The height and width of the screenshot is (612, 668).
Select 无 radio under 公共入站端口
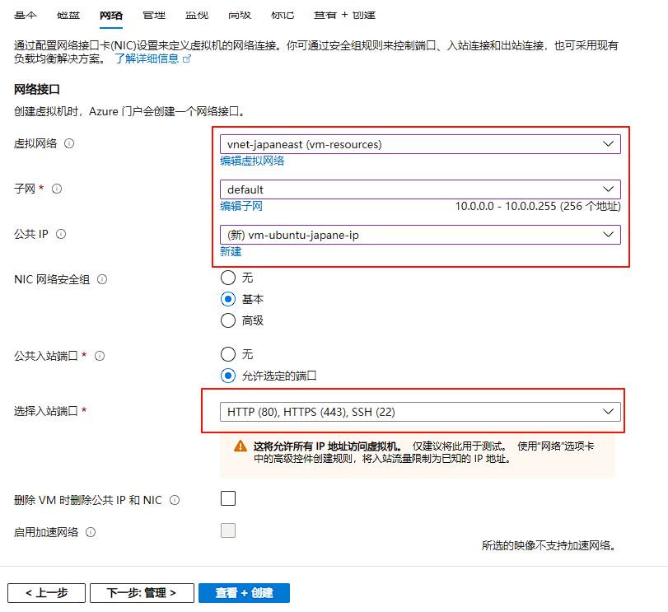point(228,354)
